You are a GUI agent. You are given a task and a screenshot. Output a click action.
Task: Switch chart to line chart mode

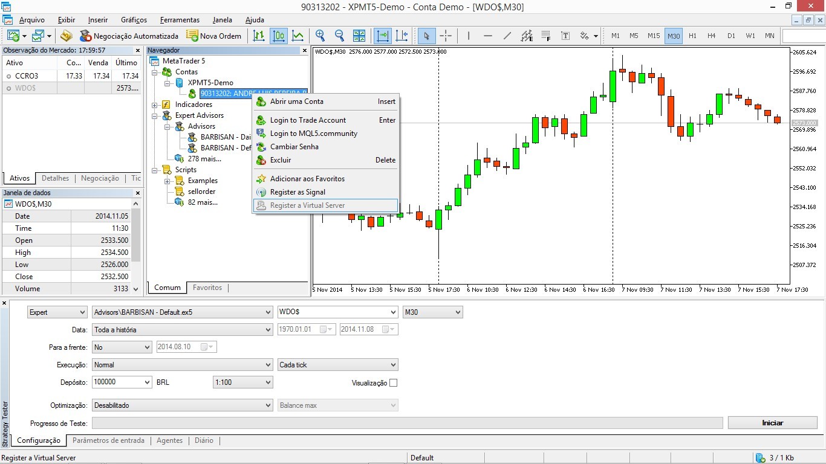click(298, 36)
